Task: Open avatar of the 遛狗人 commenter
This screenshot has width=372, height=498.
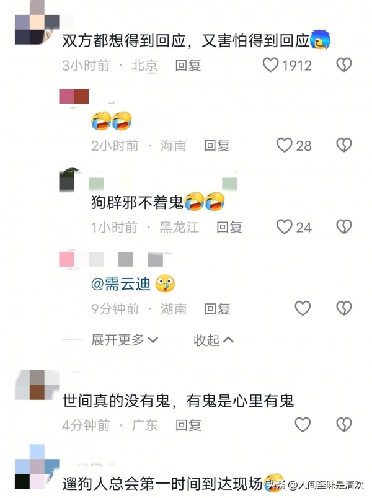Action: pos(37,467)
